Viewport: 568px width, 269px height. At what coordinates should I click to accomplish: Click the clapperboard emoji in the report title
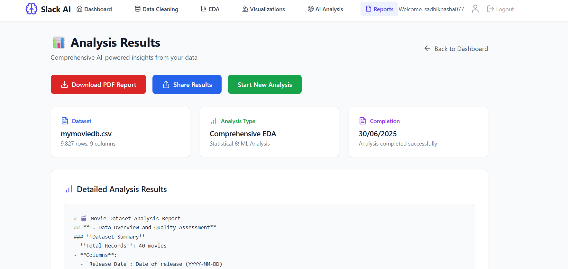pyautogui.click(x=84, y=218)
